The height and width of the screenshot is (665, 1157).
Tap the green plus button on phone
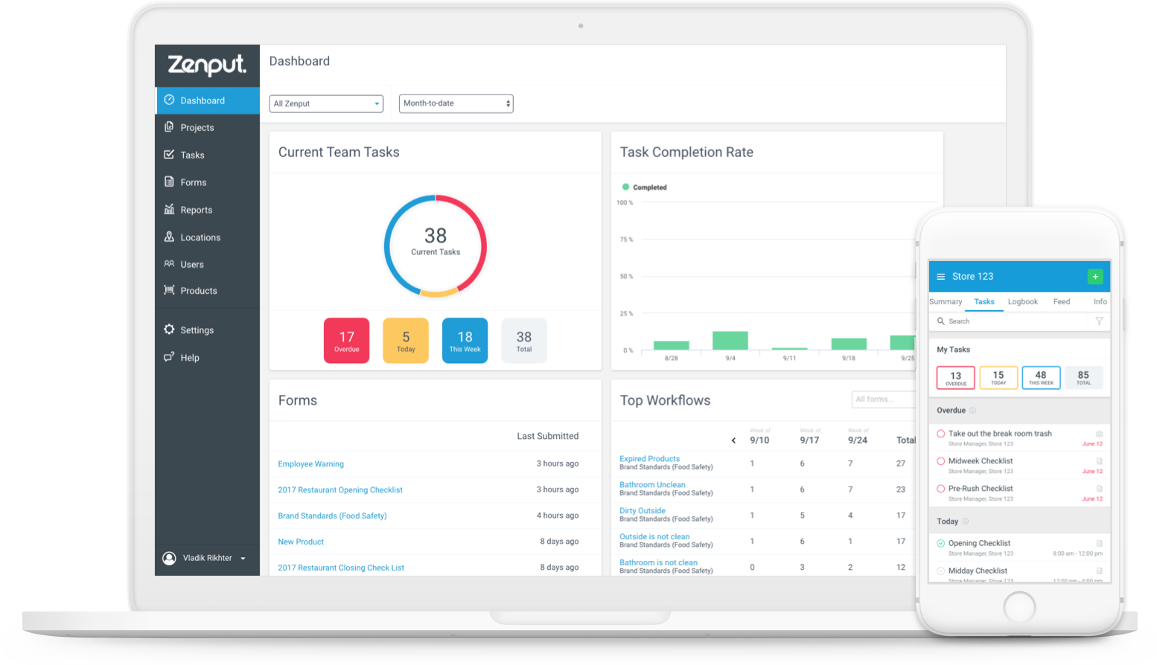[1094, 276]
